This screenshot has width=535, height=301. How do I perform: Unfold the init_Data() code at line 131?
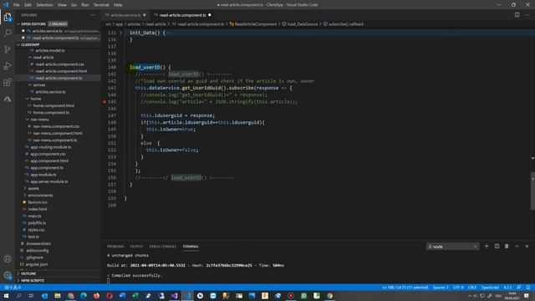(x=120, y=33)
